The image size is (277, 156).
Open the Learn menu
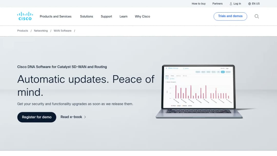click(x=123, y=16)
